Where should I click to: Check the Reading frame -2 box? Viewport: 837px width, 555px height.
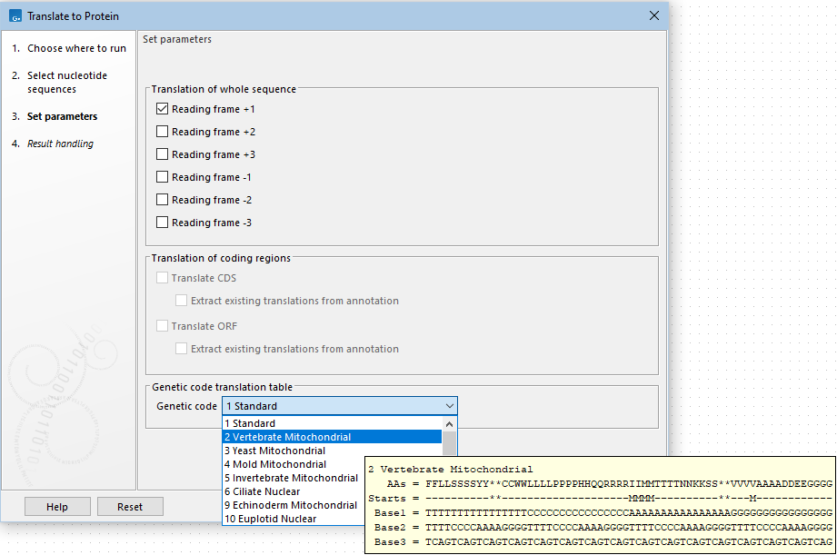[163, 200]
